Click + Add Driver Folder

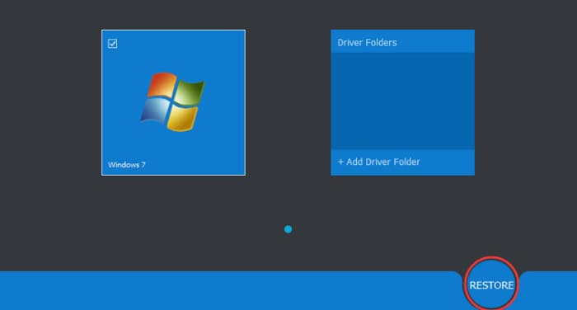378,162
